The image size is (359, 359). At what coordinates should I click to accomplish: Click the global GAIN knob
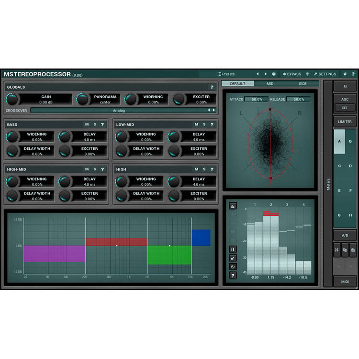coord(12,99)
